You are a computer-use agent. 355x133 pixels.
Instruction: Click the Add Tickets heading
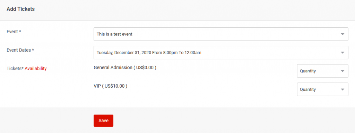(x=20, y=9)
